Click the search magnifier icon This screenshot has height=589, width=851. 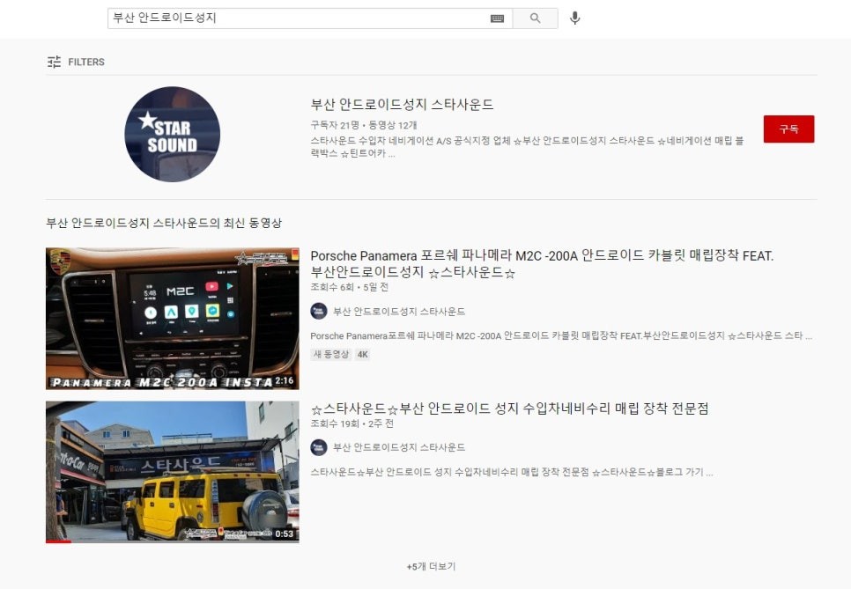point(535,17)
